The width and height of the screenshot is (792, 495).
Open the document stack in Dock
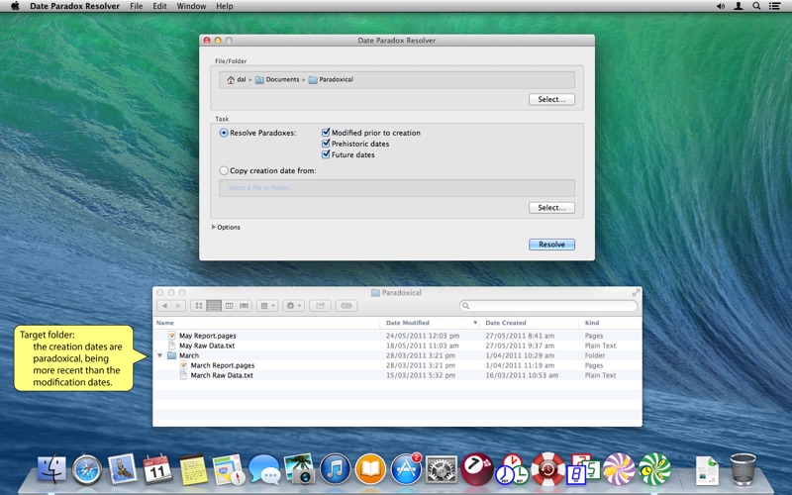(x=707, y=470)
